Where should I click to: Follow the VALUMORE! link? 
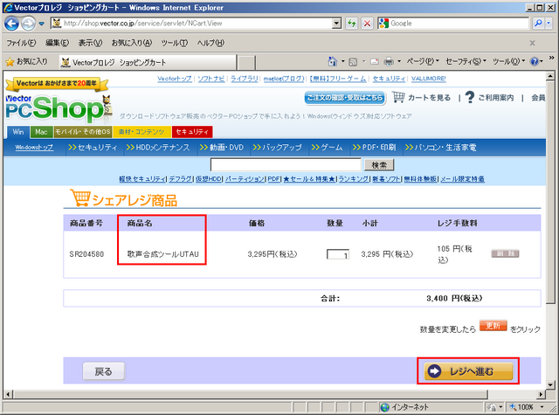click(429, 79)
